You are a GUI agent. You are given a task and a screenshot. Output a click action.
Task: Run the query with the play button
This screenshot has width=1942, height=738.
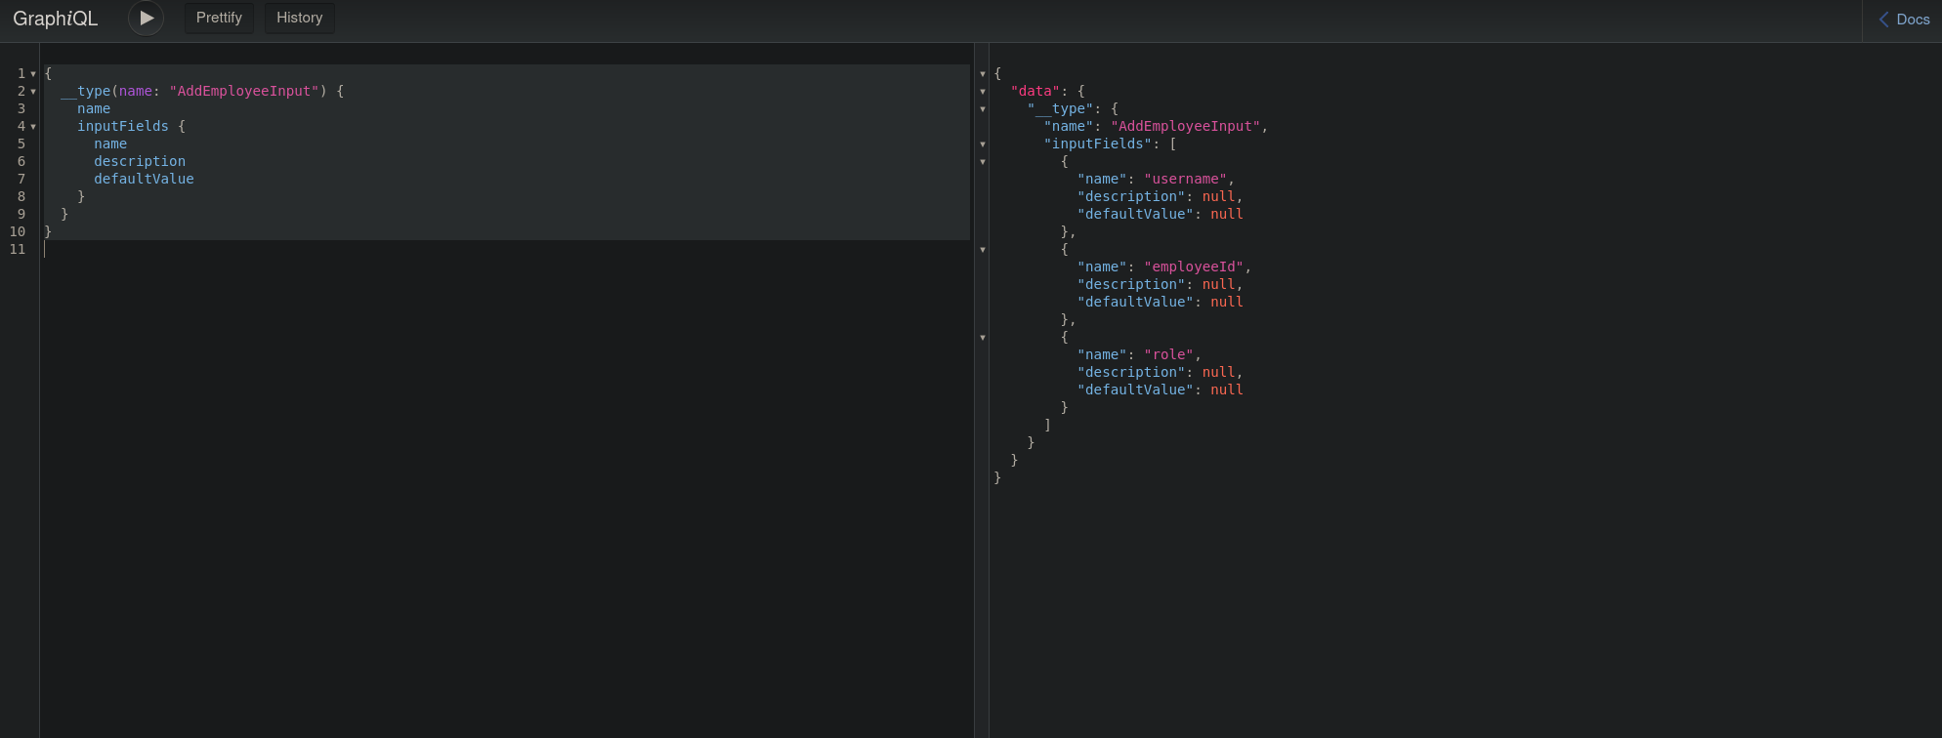pos(146,18)
